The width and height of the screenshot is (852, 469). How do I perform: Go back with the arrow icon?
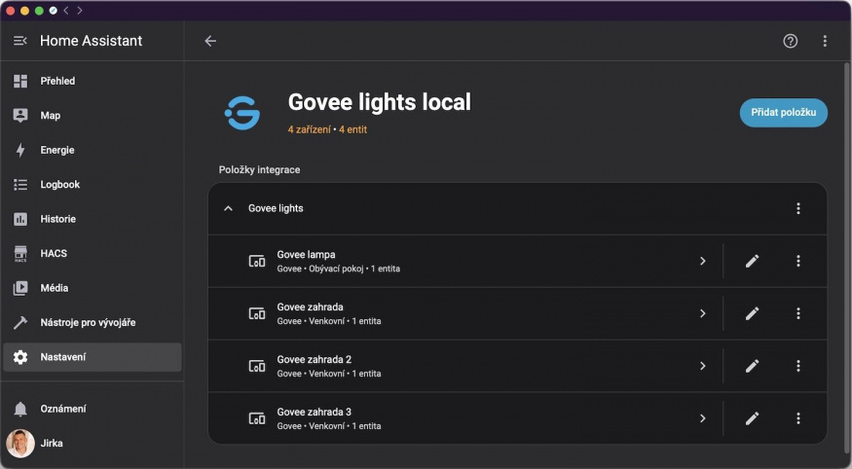210,41
